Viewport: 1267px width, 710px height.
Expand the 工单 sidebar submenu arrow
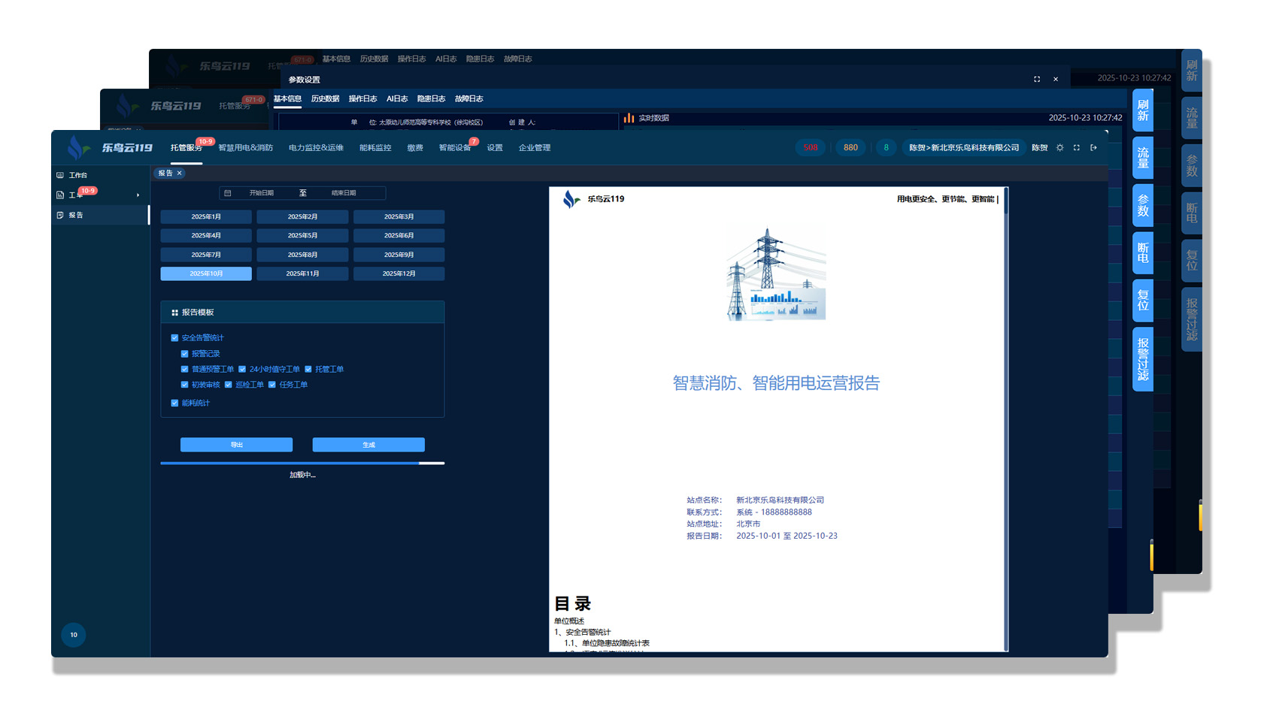pos(138,195)
